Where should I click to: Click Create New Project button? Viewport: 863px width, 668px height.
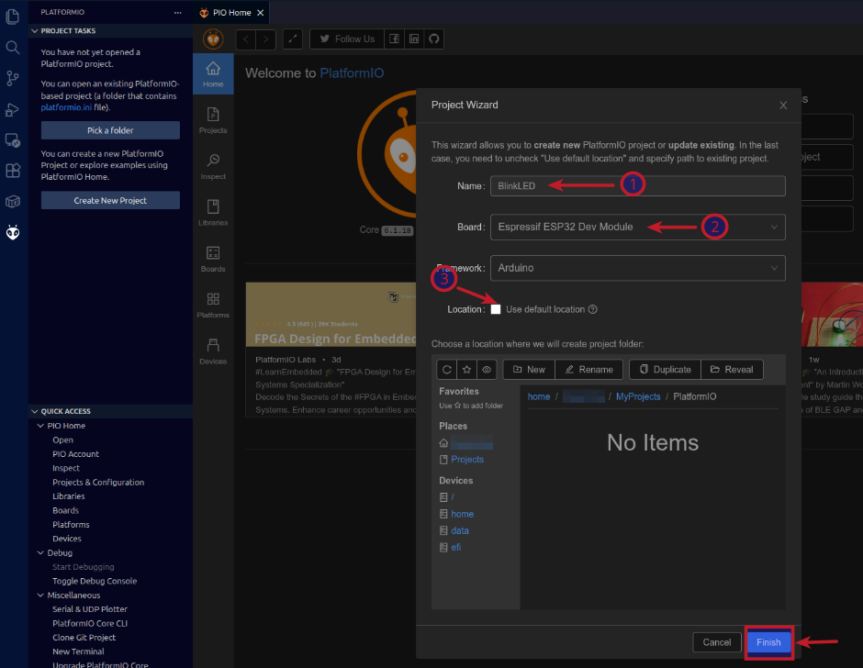[x=109, y=200]
